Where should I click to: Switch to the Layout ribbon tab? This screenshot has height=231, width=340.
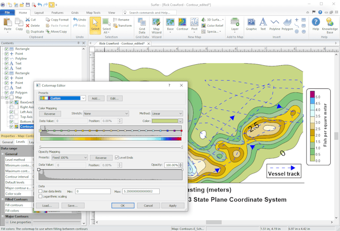[39, 13]
